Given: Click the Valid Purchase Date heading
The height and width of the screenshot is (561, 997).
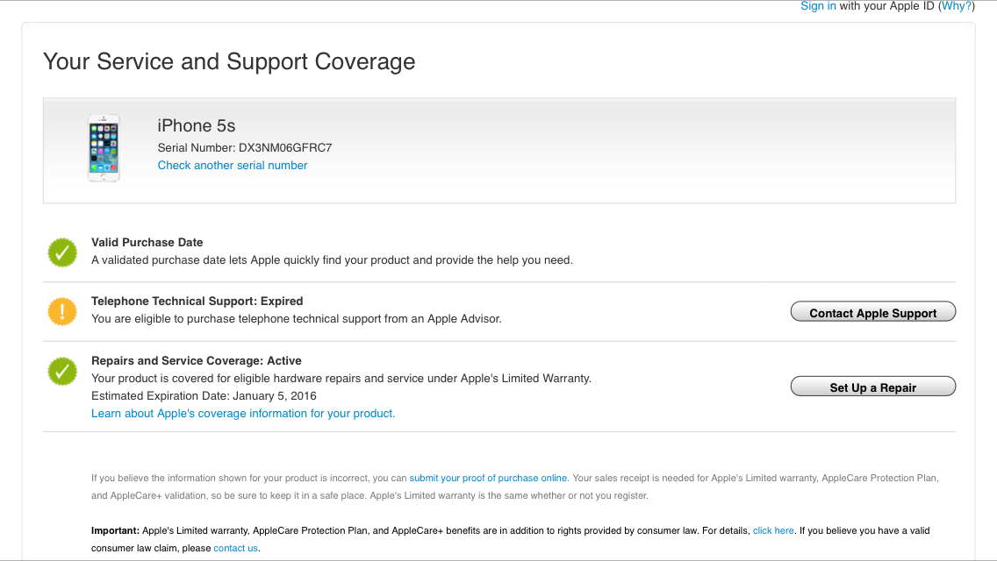Looking at the screenshot, I should coord(147,243).
